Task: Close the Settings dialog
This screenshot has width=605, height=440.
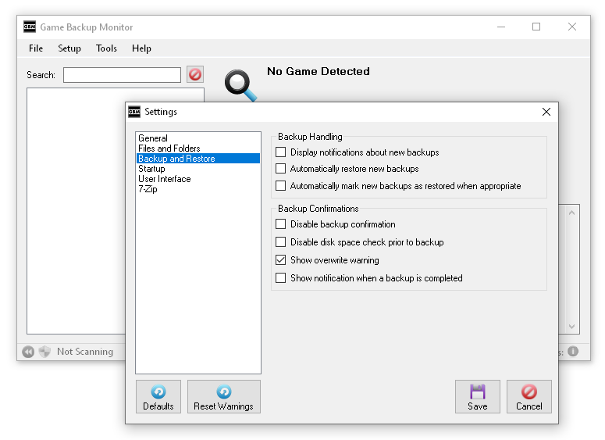Action: [x=546, y=112]
